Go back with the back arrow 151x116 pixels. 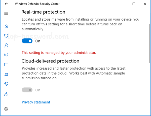6,4
